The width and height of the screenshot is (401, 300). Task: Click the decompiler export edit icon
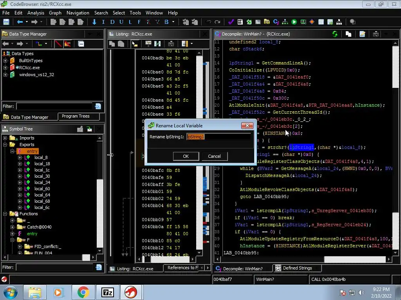362,34
